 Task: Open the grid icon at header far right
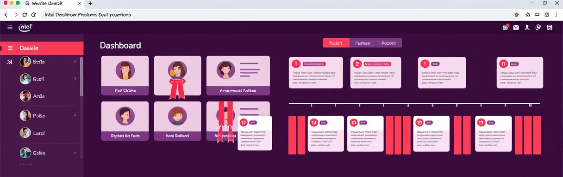(x=550, y=27)
